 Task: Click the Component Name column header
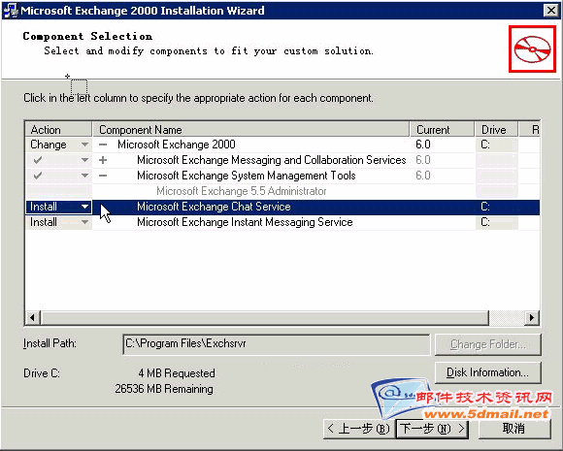[x=251, y=129]
